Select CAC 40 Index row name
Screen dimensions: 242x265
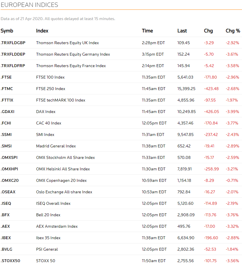49,123
